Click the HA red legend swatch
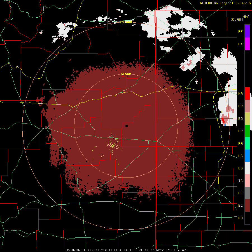The image size is (252, 252). [x=247, y=94]
